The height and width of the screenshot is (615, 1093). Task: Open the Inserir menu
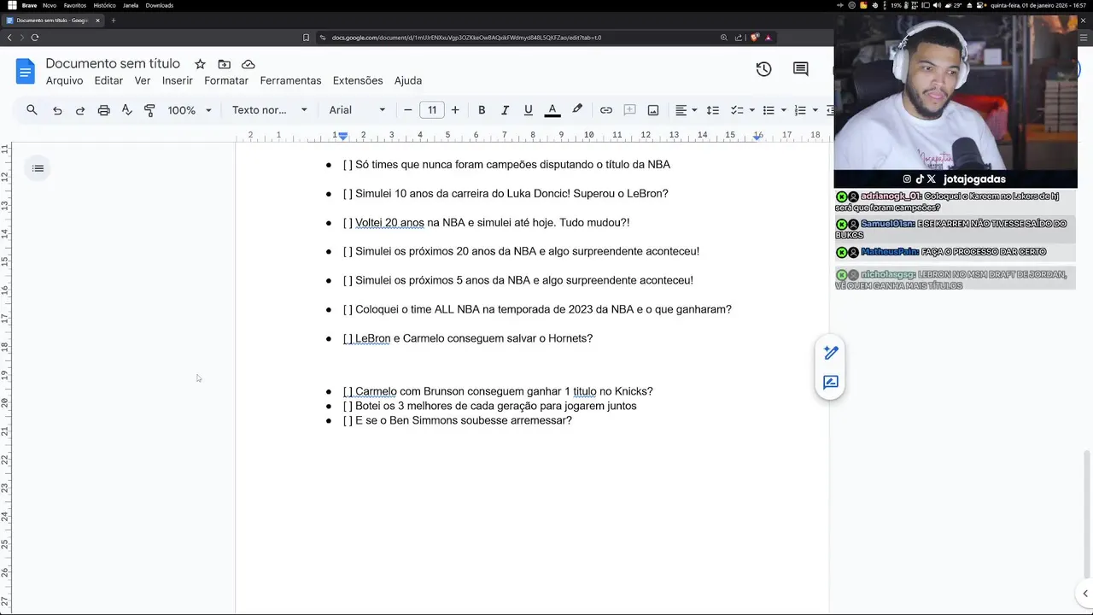[x=178, y=80]
